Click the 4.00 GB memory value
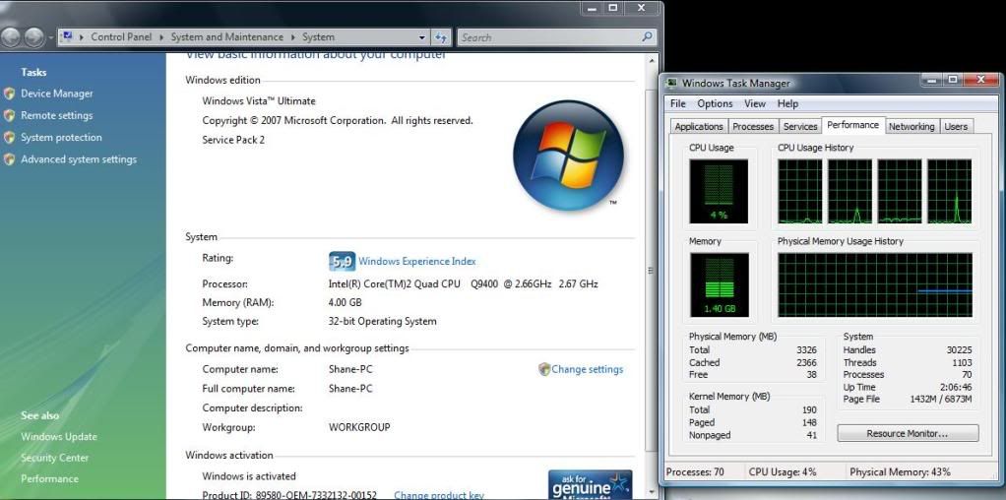 pos(345,302)
